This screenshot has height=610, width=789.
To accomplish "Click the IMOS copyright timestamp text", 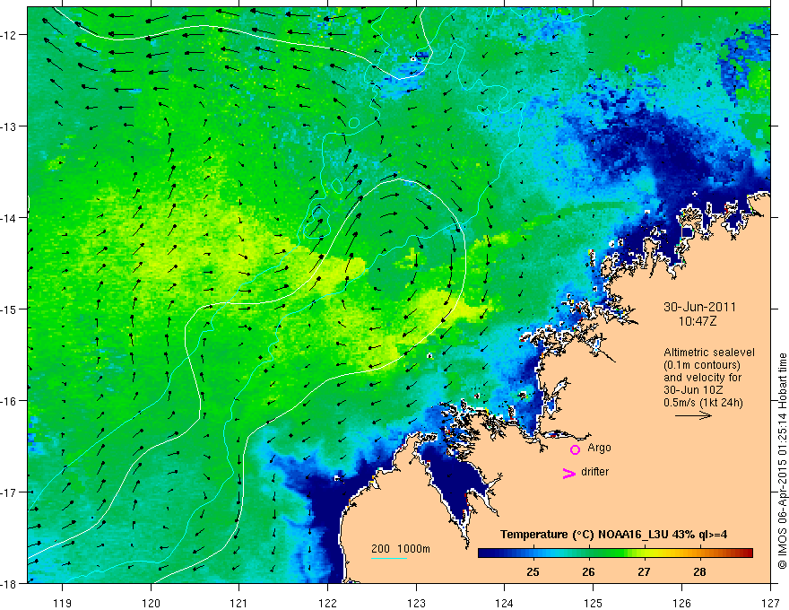I will [782, 461].
